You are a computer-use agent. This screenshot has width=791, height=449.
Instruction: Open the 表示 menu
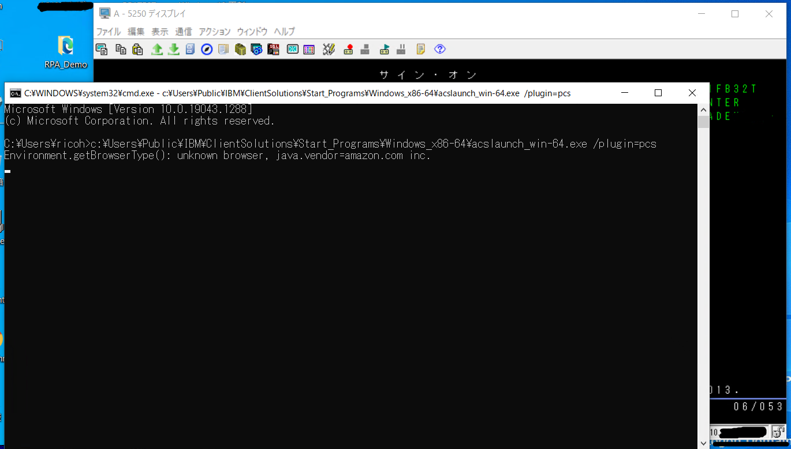click(159, 32)
